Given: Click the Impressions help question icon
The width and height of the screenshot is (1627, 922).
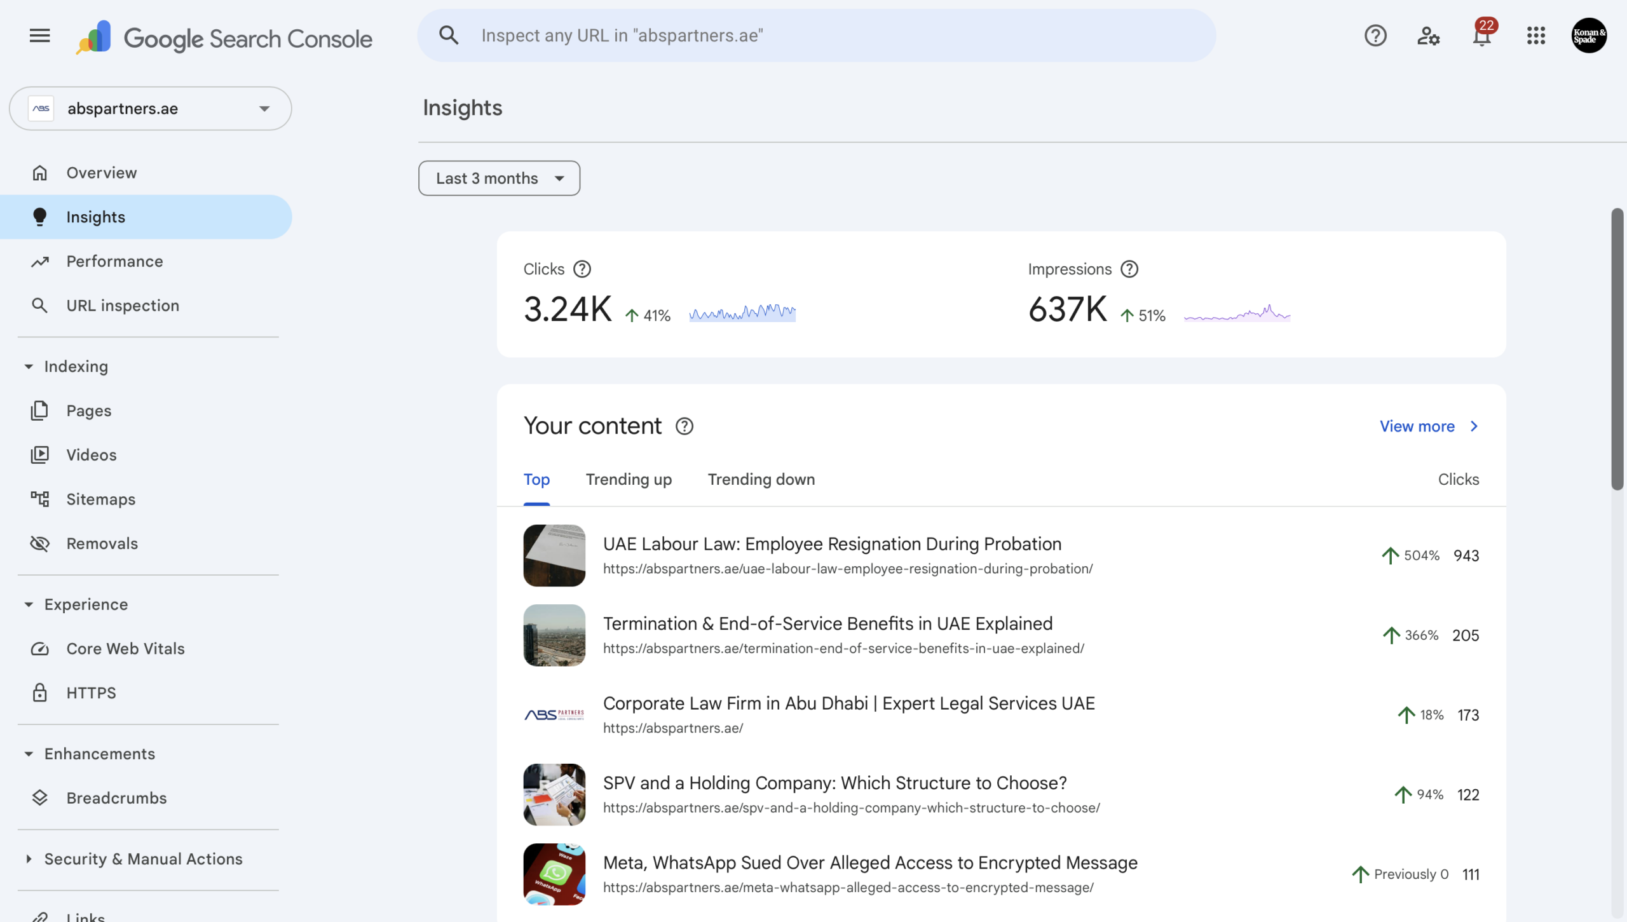Looking at the screenshot, I should tap(1129, 269).
